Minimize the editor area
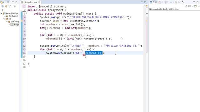Viewport: 200px width, 112px height. pos(142,2)
